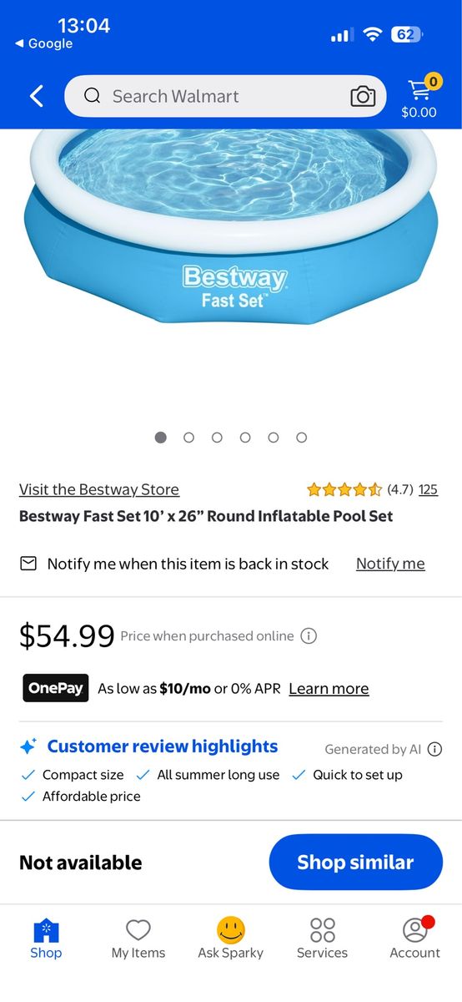Open OnePay Learn more link
This screenshot has height=1002, width=462.
click(x=329, y=689)
